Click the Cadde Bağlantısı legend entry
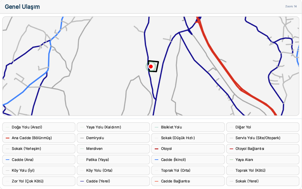The width and height of the screenshot is (302, 189). 188,181
